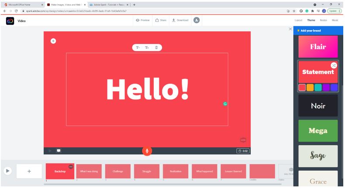Viewport: 345px width, 189px height.
Task: Switch to the Microsoft Office Home tab
Action: (23, 5)
